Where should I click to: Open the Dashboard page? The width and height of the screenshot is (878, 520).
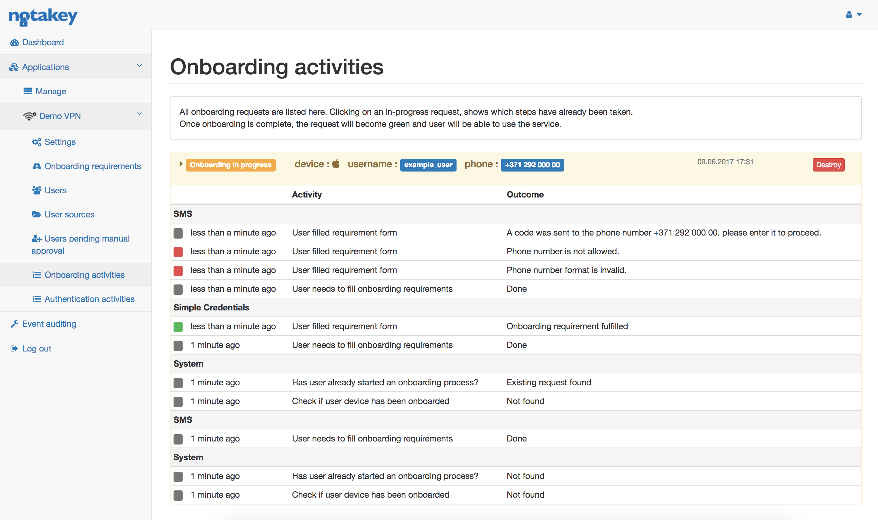pyautogui.click(x=43, y=42)
